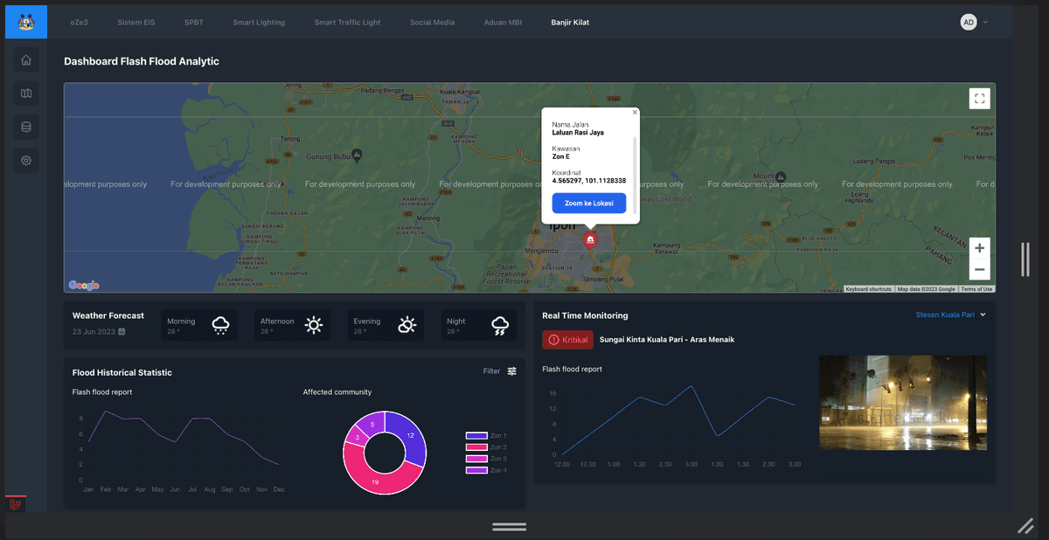Toggle the Night weather forecast card
Viewport: 1049px width, 540px height.
point(476,324)
